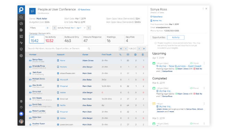Image resolution: width=229 pixels, height=131 pixels.
Task: Select the Amanda Pines member row
Action: click(86, 67)
